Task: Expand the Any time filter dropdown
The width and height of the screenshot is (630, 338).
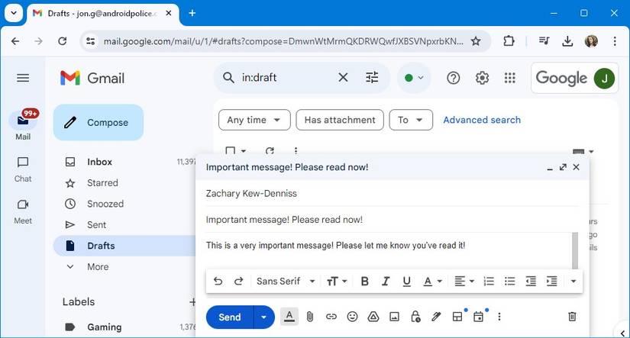Action: [x=254, y=120]
